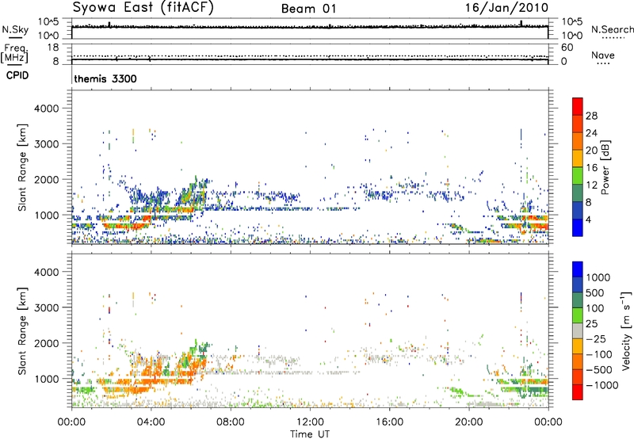Screen dimensions: 634x439
Task: Click the 'N.Search' legend label
Action: [x=613, y=29]
